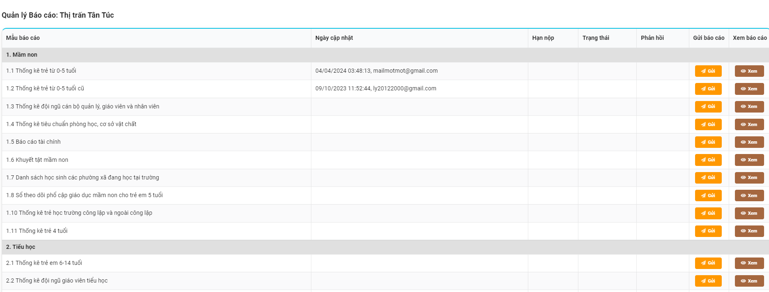
Task: Click Gửi button for report 1.1 Thống kê trẻ 0-5 tuổi
Action: 708,71
